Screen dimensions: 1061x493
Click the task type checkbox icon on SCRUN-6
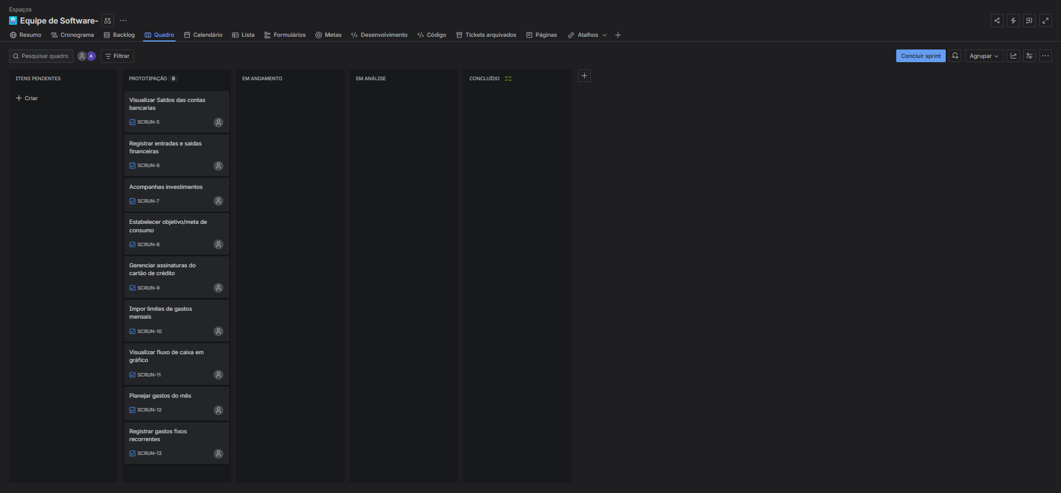tap(132, 165)
